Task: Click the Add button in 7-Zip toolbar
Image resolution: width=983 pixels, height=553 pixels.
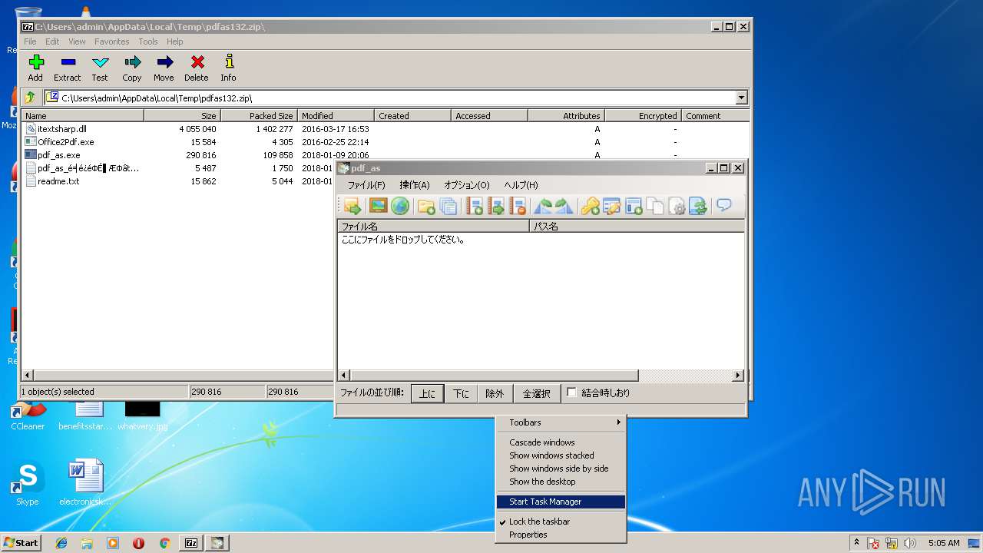Action: [x=35, y=68]
